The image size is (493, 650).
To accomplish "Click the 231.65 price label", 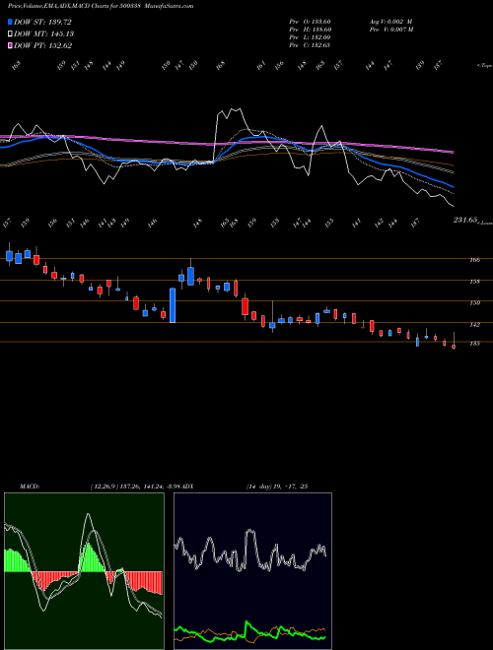I will [x=464, y=221].
